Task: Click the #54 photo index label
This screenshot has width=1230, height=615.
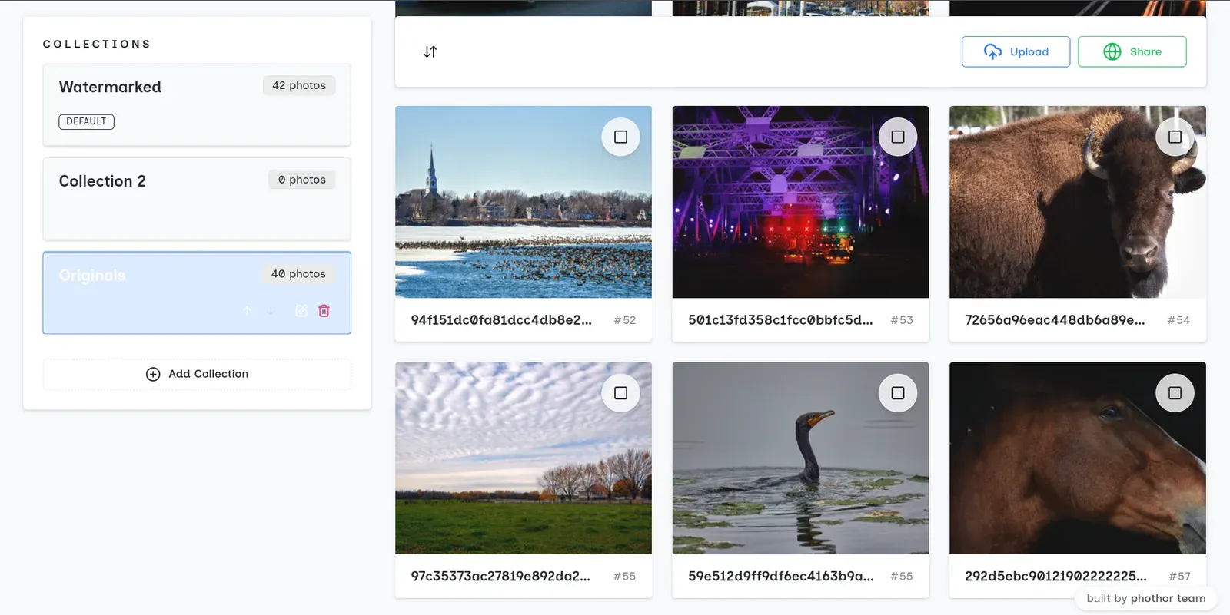Action: [1178, 320]
